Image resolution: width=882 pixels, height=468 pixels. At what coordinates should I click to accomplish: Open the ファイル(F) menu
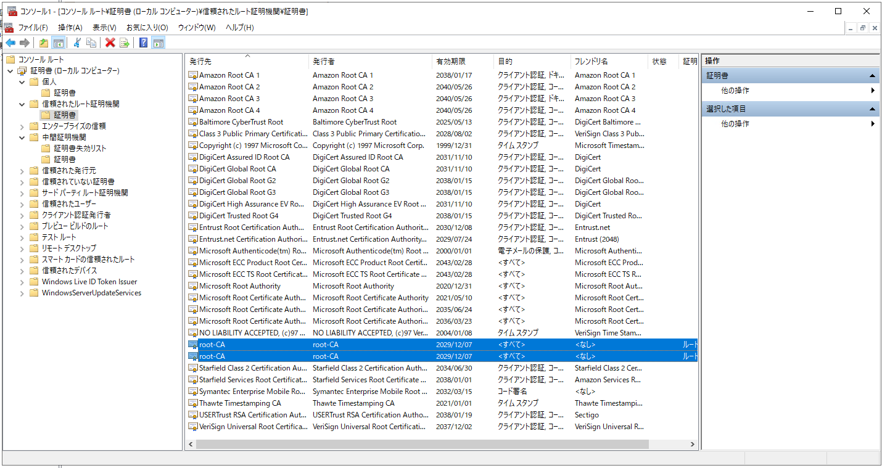point(33,28)
